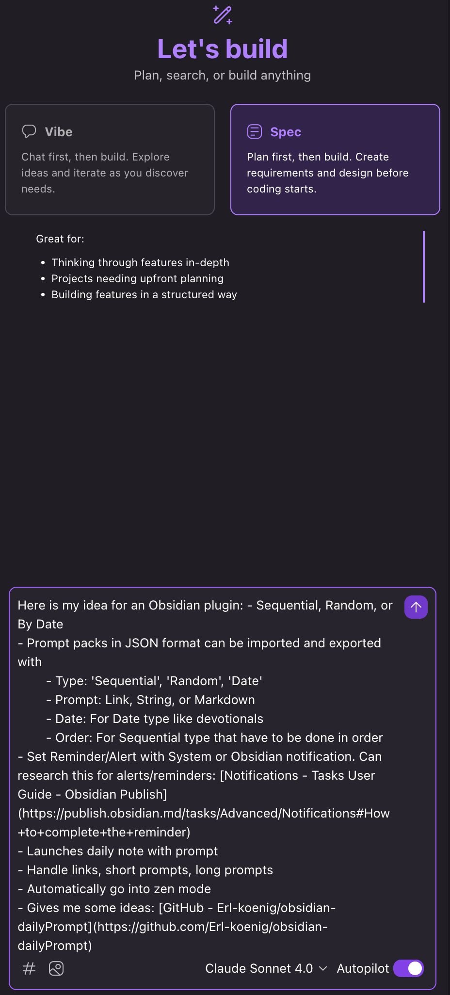This screenshot has width=450, height=995.
Task: Click the Spec card heading
Action: (285, 131)
